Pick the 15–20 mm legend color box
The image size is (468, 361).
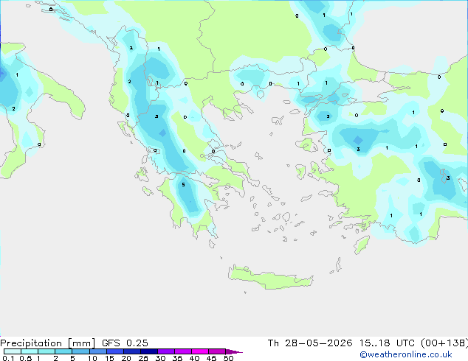tap(114, 351)
